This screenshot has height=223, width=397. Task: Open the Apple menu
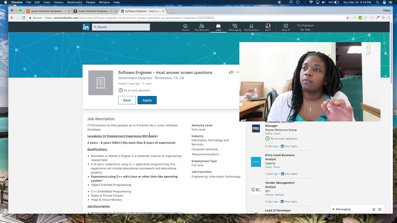point(6,2)
